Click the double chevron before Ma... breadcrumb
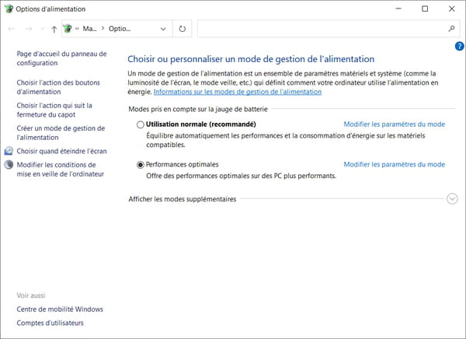Screen dimensions: 466x339 coord(77,29)
